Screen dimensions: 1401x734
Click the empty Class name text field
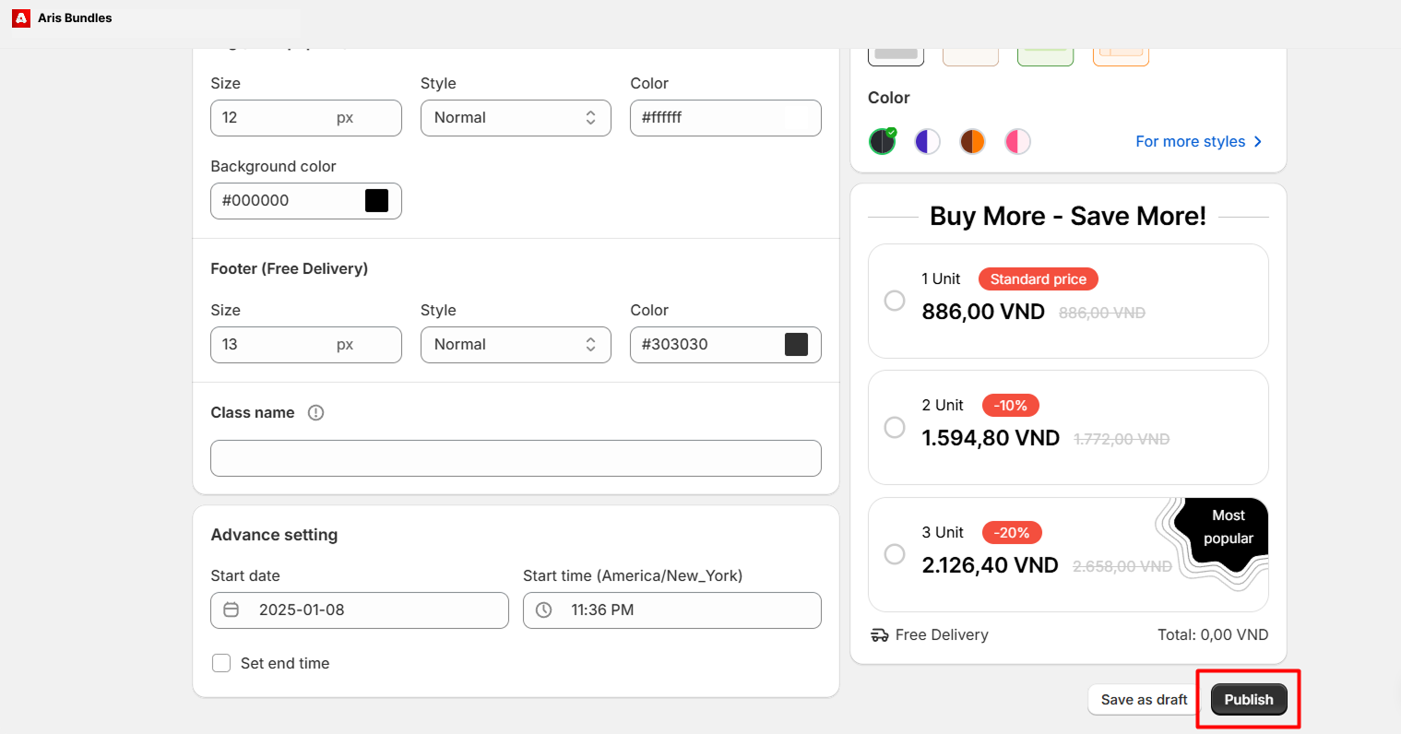pos(516,458)
